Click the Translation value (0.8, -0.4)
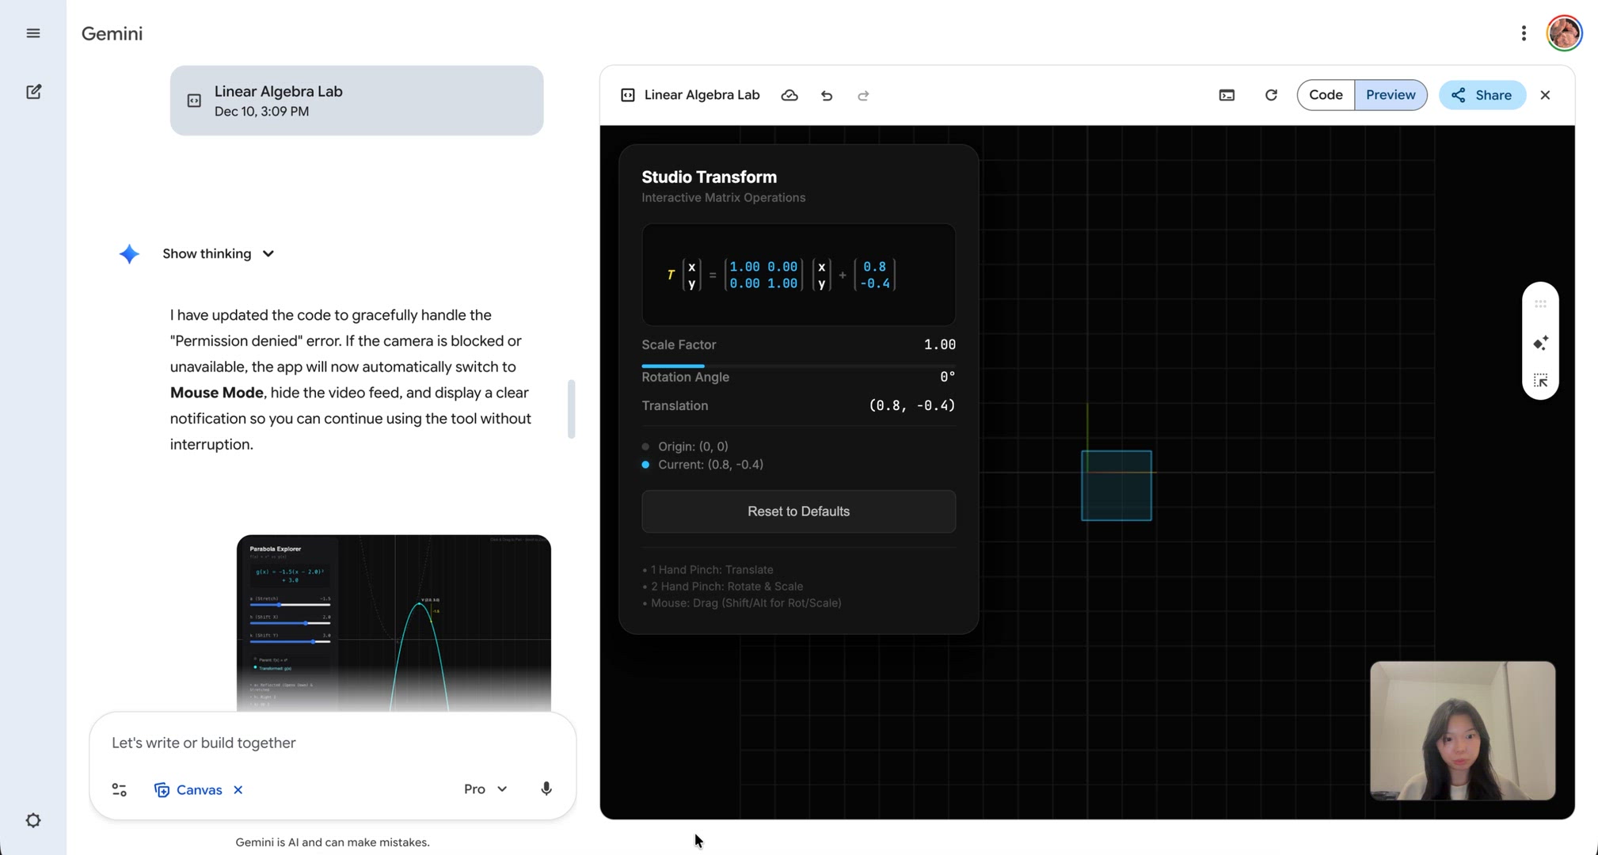 (x=911, y=405)
